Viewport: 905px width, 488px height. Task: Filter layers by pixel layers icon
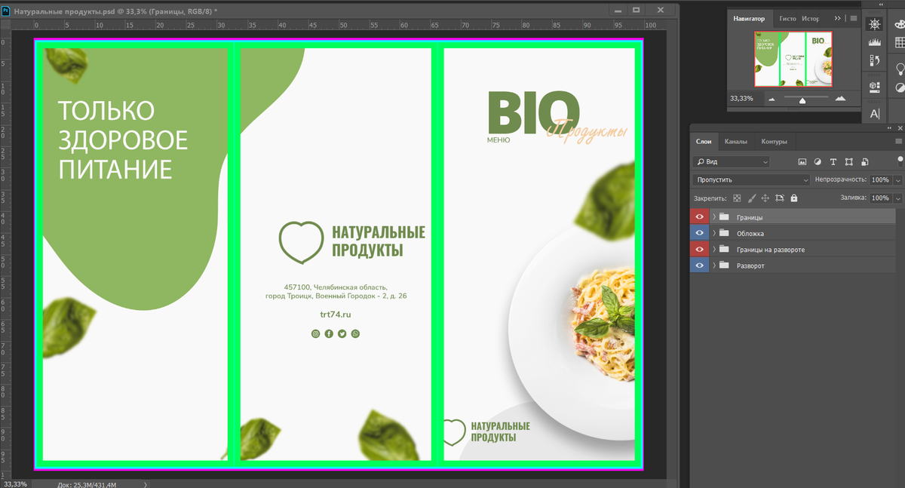pyautogui.click(x=802, y=161)
